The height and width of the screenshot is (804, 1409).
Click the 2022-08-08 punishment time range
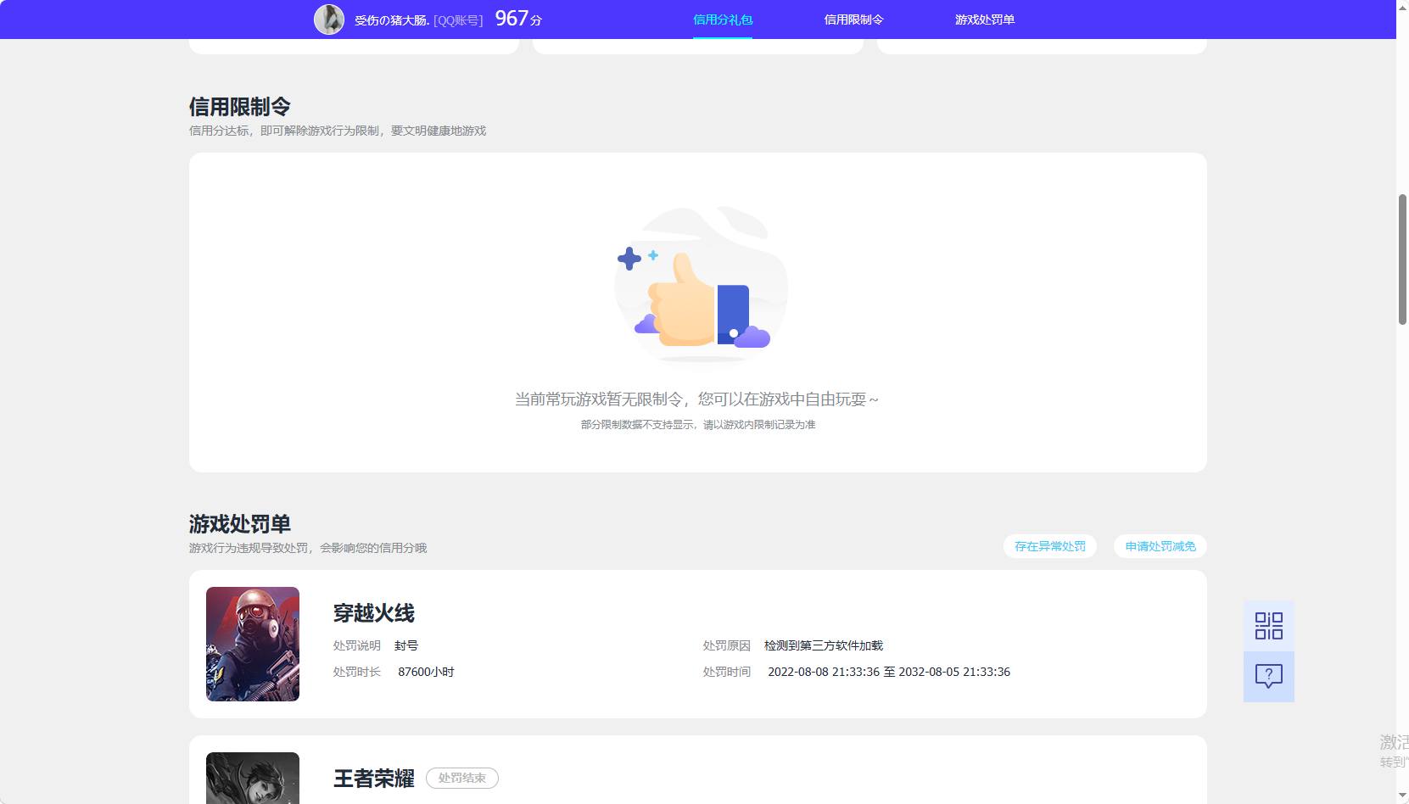coord(889,672)
